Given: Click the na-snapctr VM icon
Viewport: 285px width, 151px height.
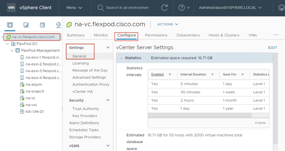Looking at the screenshot, I should point(22,91).
